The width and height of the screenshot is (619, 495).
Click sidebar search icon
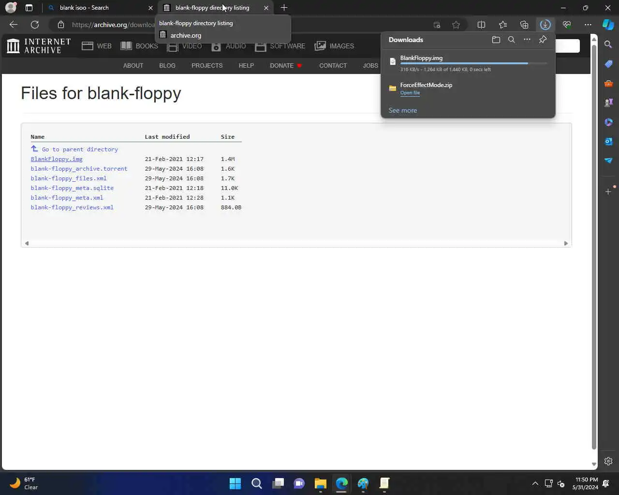click(608, 44)
